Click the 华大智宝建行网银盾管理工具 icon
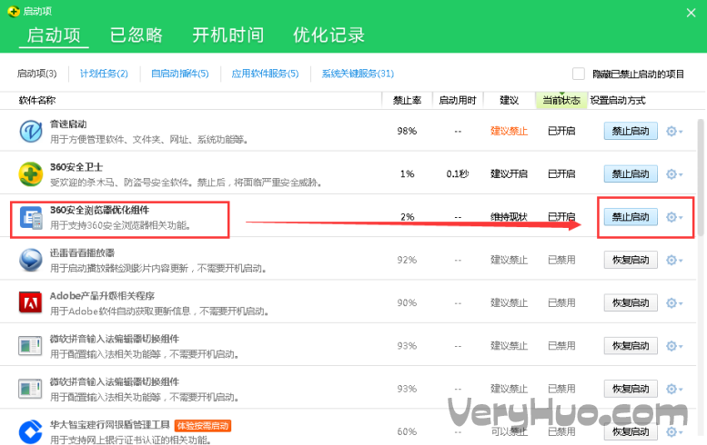Viewport: 707px width, 445px height. click(x=31, y=432)
